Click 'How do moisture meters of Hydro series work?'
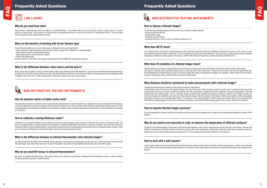The height and width of the screenshot is (188, 267). [x=41, y=99]
